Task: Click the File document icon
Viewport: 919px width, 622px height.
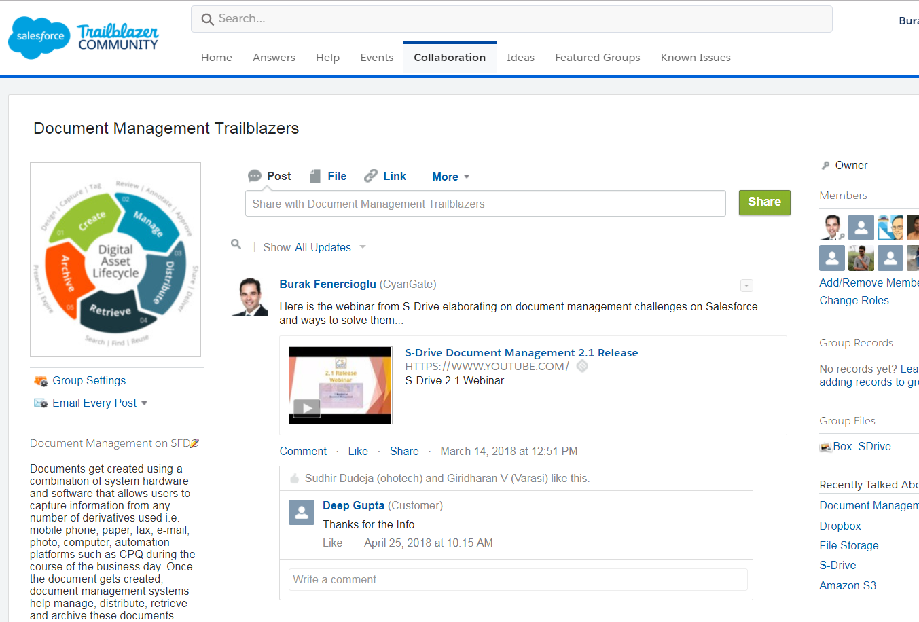Action: tap(314, 176)
